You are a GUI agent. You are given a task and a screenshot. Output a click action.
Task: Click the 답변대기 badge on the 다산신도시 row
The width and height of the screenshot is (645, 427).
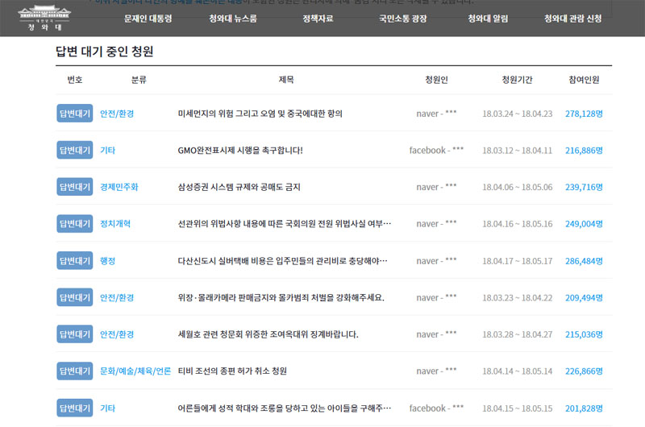pyautogui.click(x=75, y=260)
